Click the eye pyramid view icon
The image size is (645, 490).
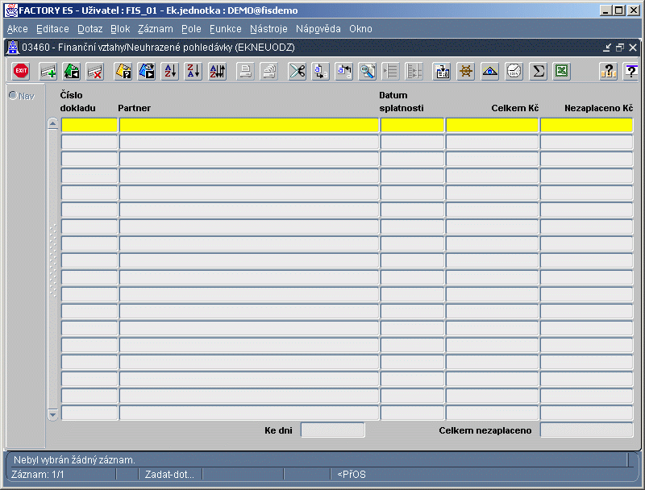(x=489, y=71)
